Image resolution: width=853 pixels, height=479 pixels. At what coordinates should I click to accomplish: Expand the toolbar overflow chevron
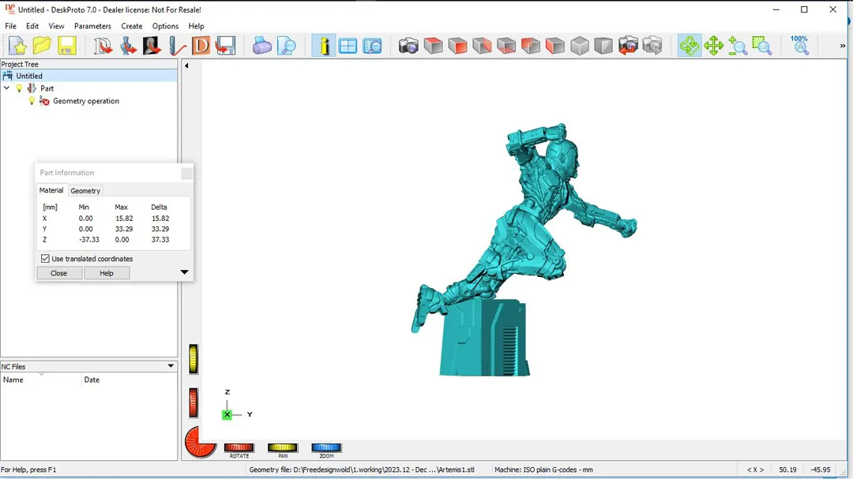(x=843, y=46)
